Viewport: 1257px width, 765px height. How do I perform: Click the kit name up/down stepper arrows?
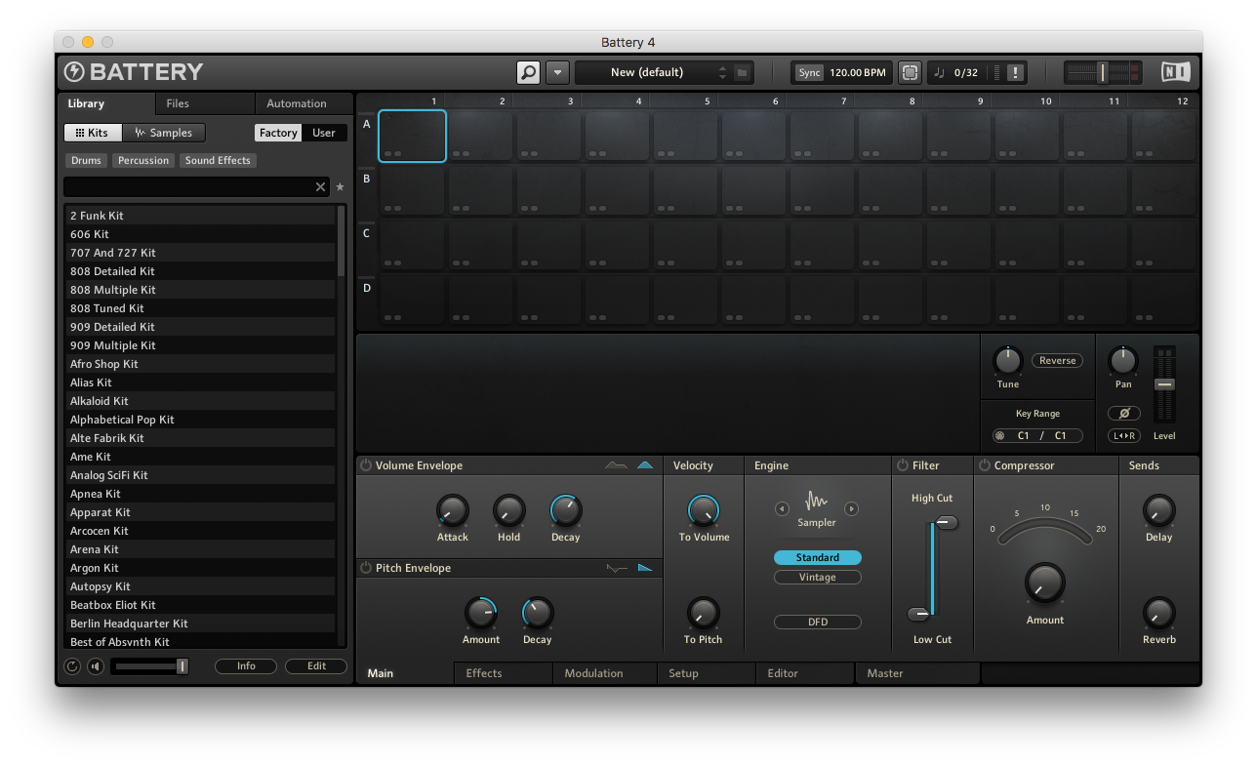coord(722,72)
